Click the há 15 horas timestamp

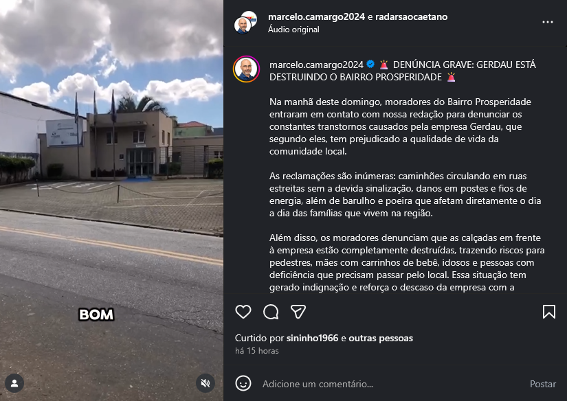coord(257,351)
